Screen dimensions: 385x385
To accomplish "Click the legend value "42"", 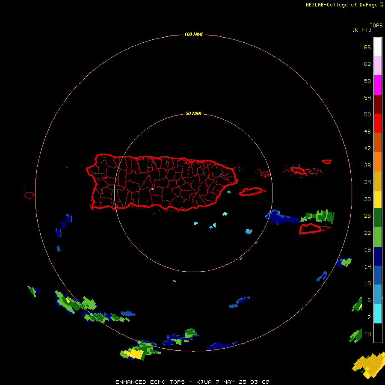I will 367,148.
